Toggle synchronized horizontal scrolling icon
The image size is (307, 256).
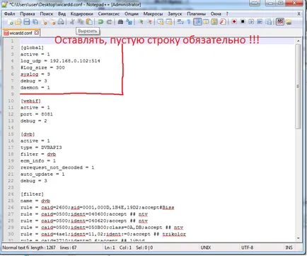tap(169, 22)
